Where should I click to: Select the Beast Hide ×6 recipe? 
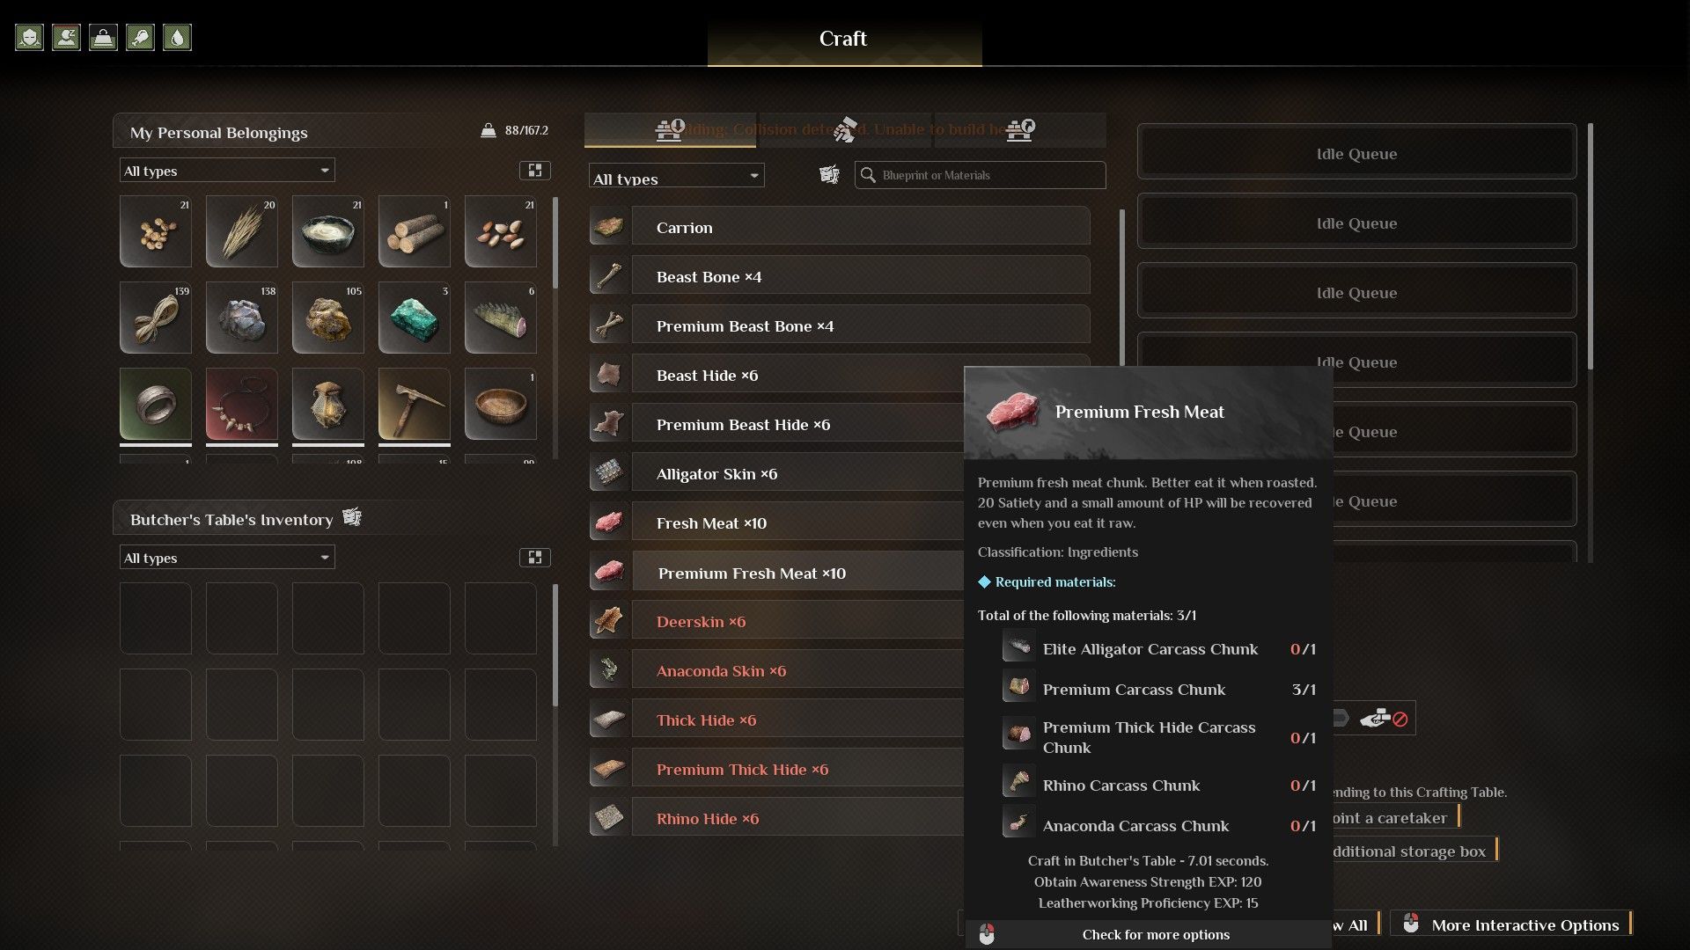[841, 376]
